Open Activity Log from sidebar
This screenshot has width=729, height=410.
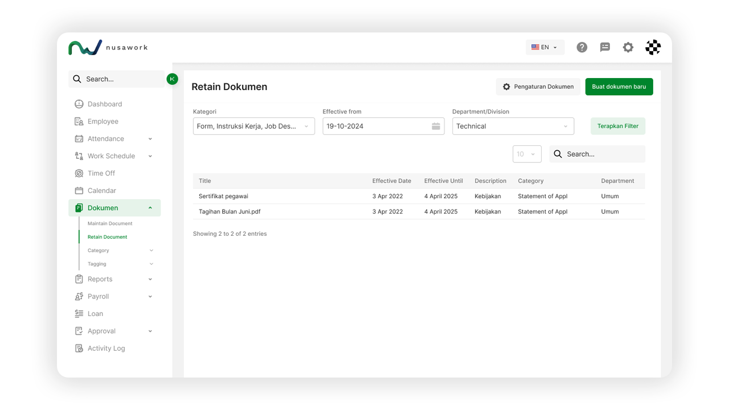click(106, 348)
